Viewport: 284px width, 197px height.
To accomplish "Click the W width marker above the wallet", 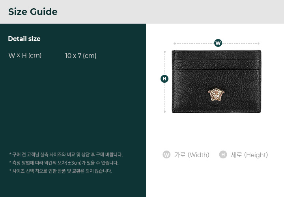I will tap(218, 43).
